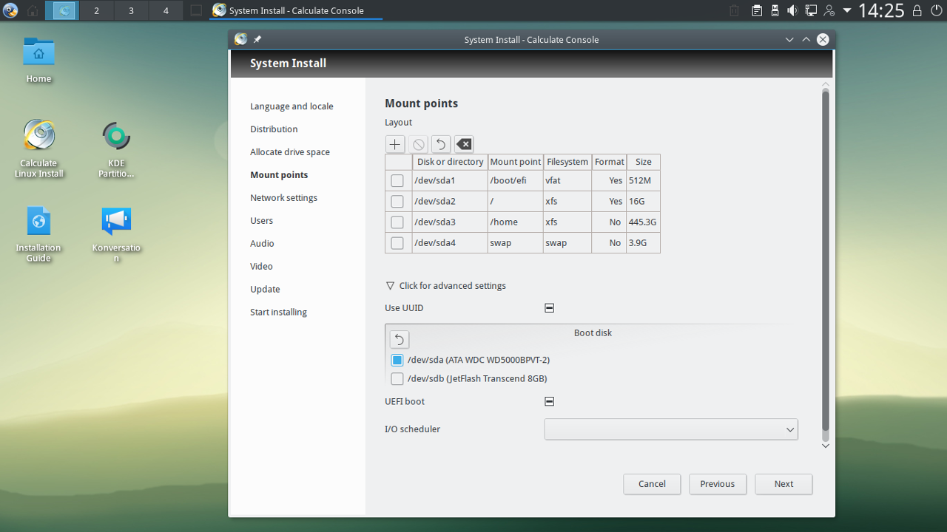Launch KDE Partition Manager desktop icon
The image size is (947, 532).
[116, 148]
